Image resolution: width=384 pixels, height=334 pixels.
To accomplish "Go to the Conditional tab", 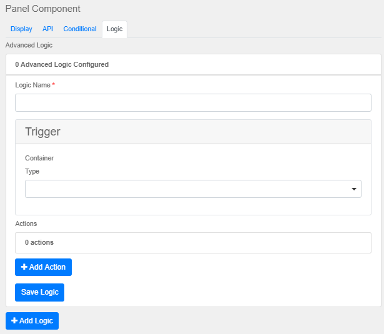I will point(80,29).
